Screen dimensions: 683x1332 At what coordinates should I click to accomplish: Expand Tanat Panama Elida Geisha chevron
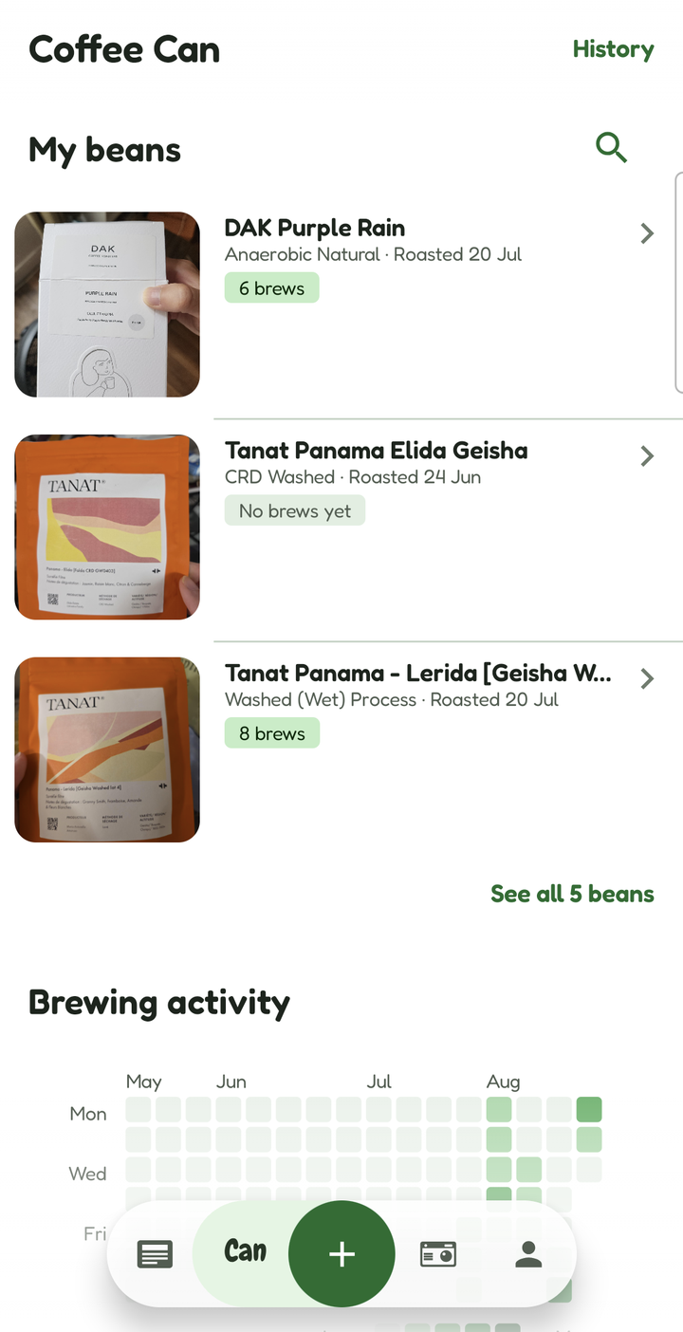tap(647, 456)
